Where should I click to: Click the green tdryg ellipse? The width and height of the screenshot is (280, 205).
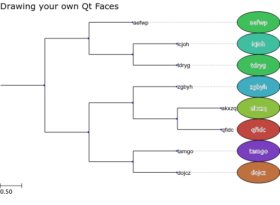(x=258, y=65)
